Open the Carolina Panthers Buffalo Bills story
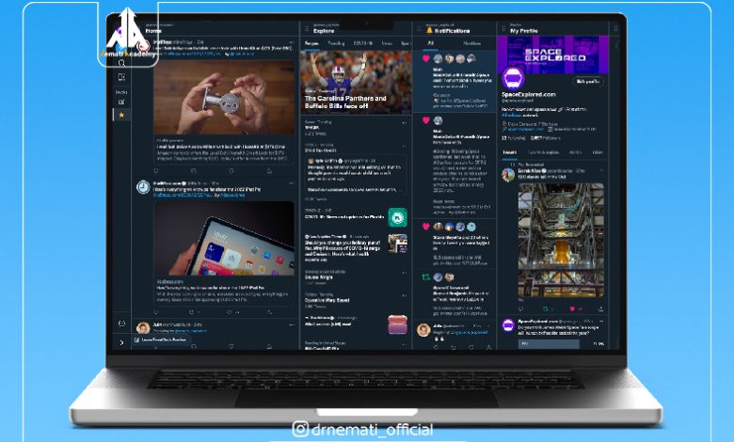The height and width of the screenshot is (442, 734). 356,83
